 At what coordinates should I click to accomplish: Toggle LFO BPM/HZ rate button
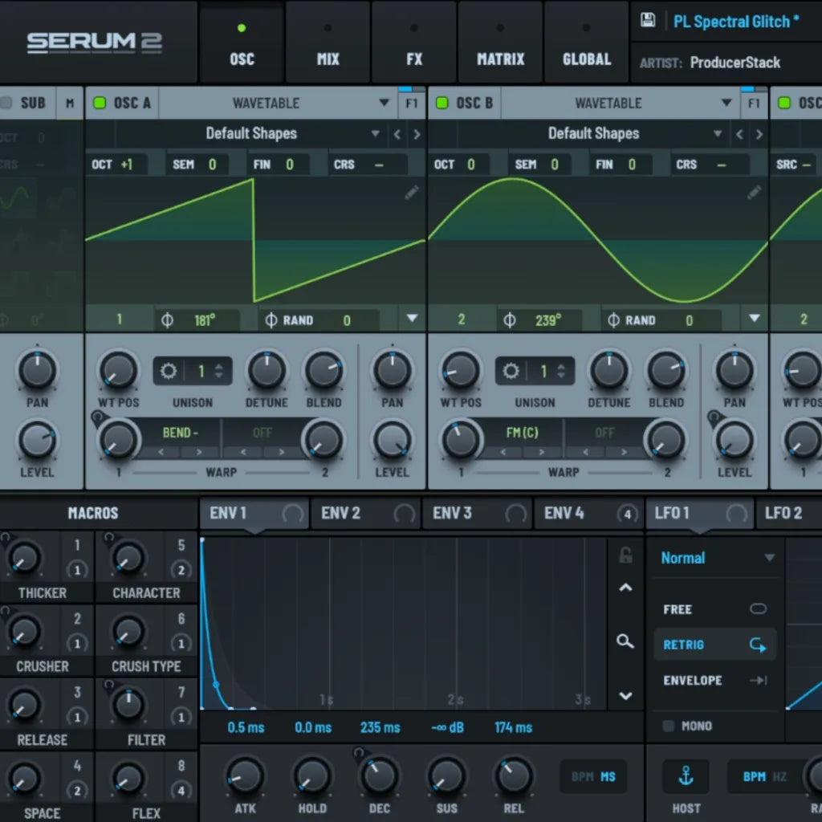tap(765, 776)
